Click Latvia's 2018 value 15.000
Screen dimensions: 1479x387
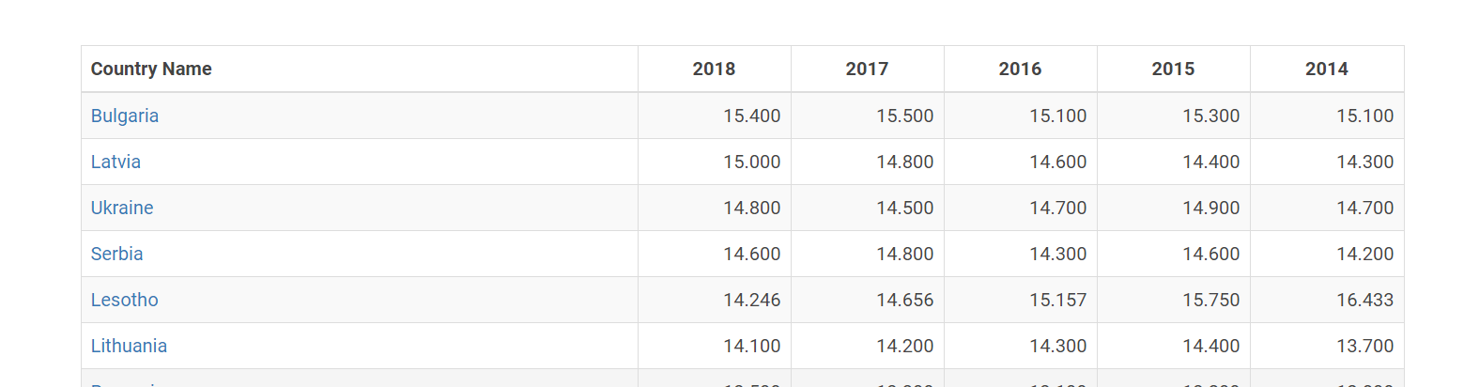point(751,162)
